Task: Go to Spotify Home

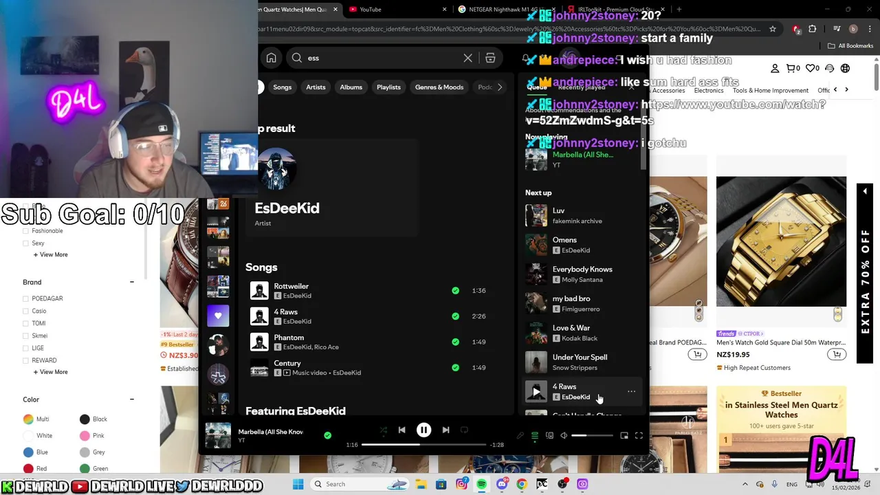Action: pos(272,58)
